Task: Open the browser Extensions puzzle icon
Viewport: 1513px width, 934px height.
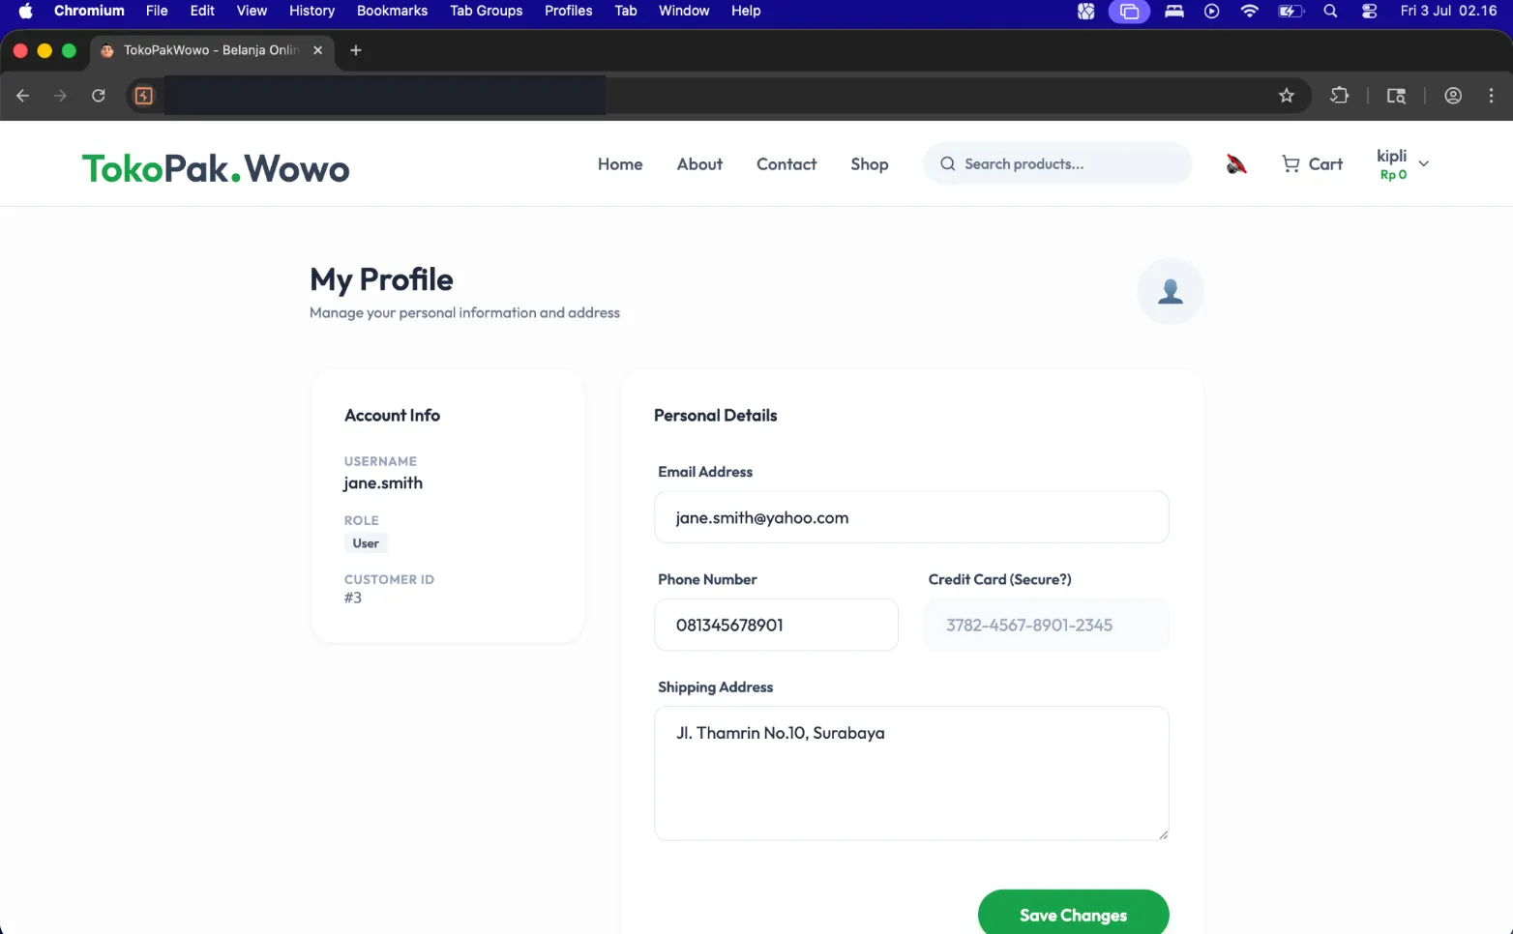Action: pyautogui.click(x=1340, y=96)
